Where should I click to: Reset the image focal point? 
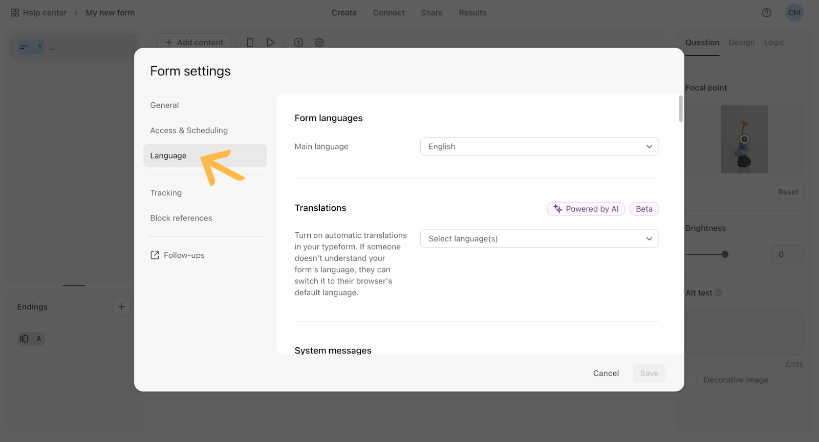(x=788, y=192)
